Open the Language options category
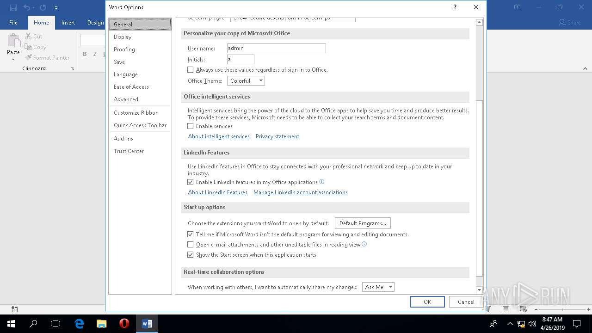The image size is (592, 333). click(140, 74)
